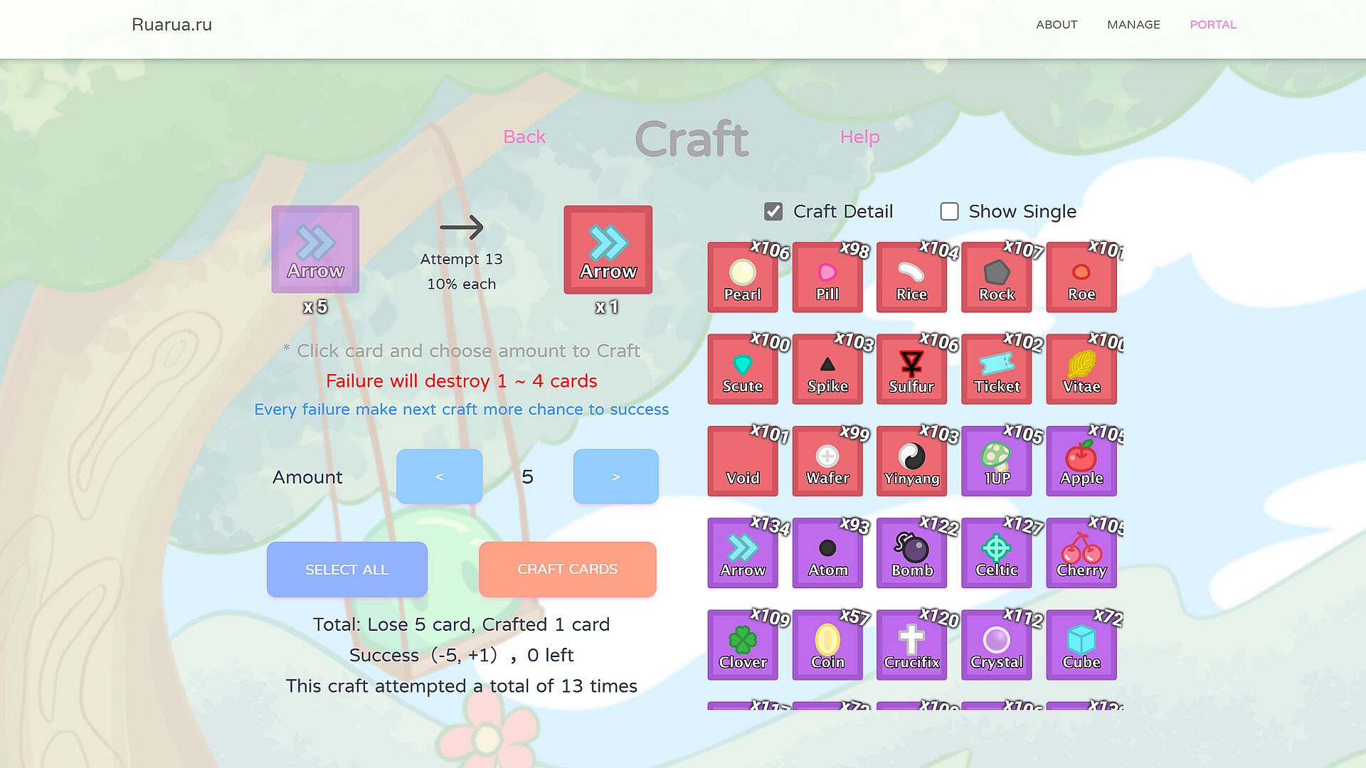Decrease the amount with left arrow
The width and height of the screenshot is (1366, 768).
[x=439, y=476]
